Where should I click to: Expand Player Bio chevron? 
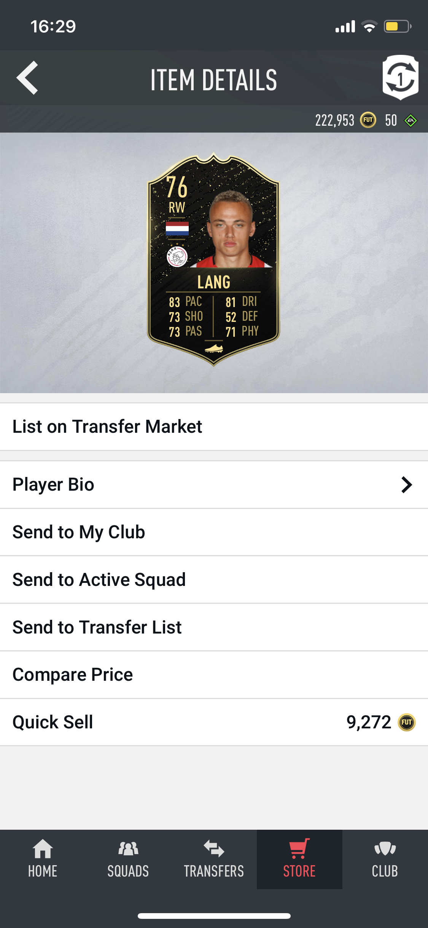pyautogui.click(x=407, y=485)
